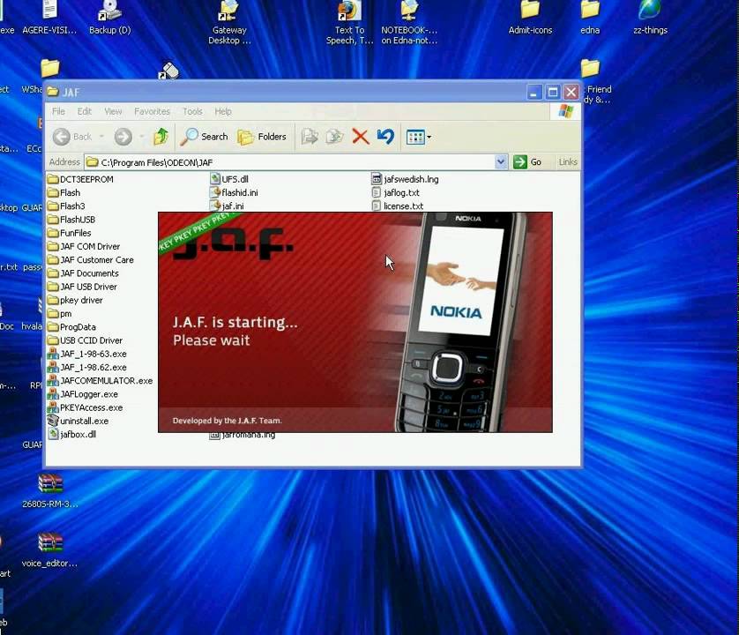This screenshot has width=739, height=635.
Task: Open the File menu
Action: (x=58, y=111)
